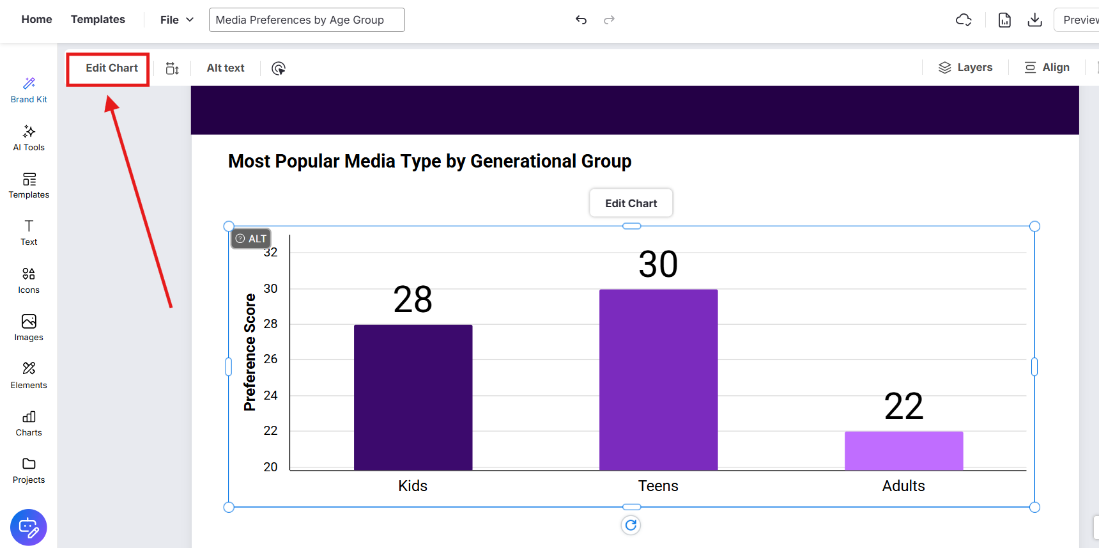Go to the Home tab

(x=36, y=19)
